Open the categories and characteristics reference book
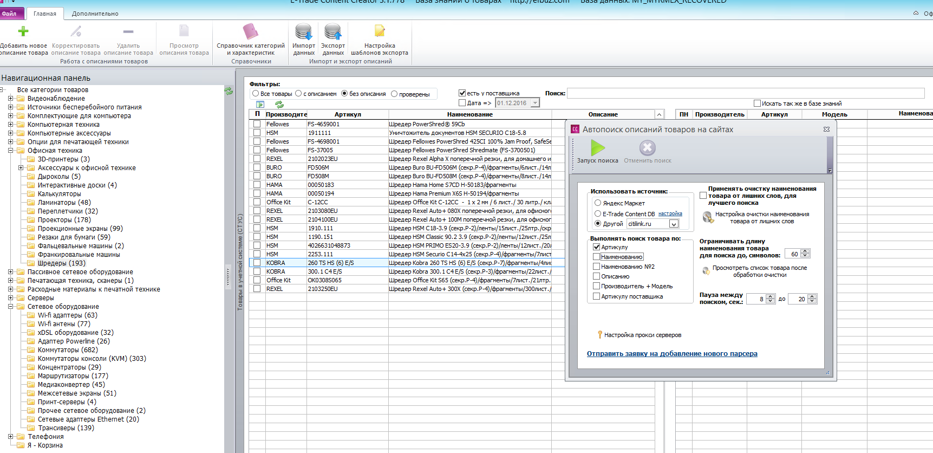 (x=250, y=31)
